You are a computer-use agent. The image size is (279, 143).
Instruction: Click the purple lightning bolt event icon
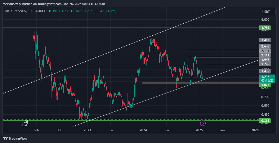coord(203,123)
